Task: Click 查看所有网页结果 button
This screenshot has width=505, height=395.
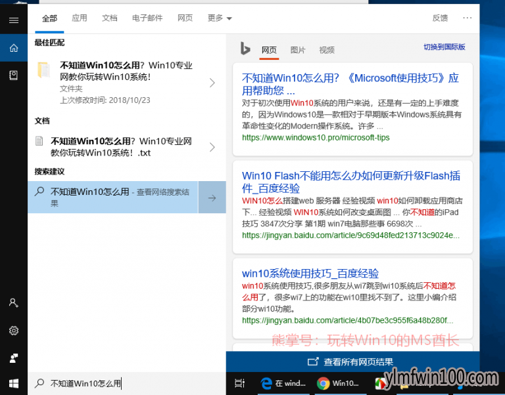Action: click(x=352, y=362)
